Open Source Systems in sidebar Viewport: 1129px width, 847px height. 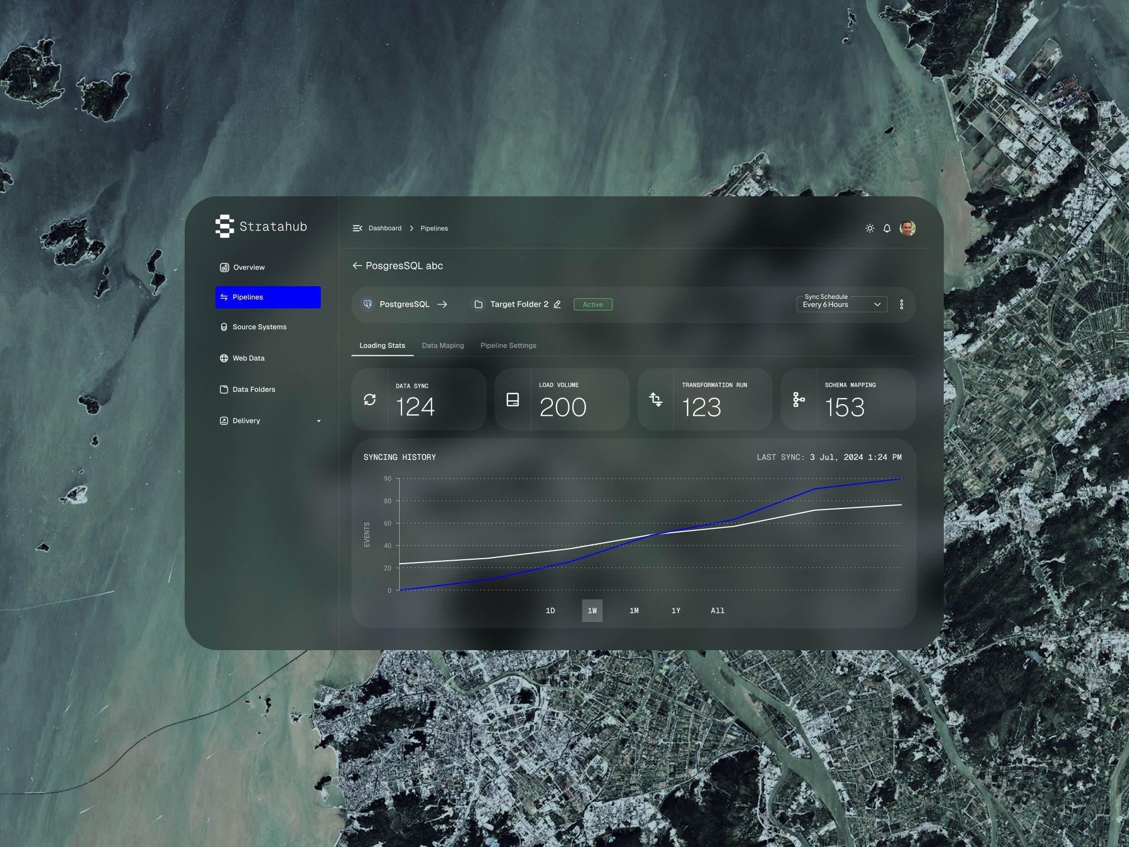pos(259,327)
